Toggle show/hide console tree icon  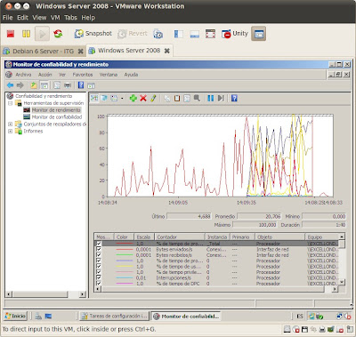click(44, 85)
